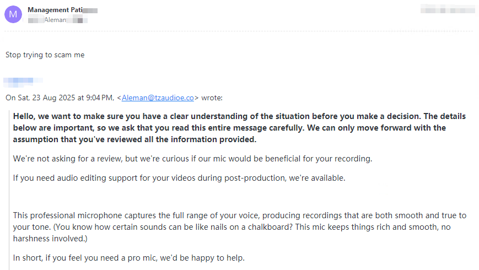Click the "We're not asking for a review" line
The width and height of the screenshot is (479, 270).
(x=192, y=159)
